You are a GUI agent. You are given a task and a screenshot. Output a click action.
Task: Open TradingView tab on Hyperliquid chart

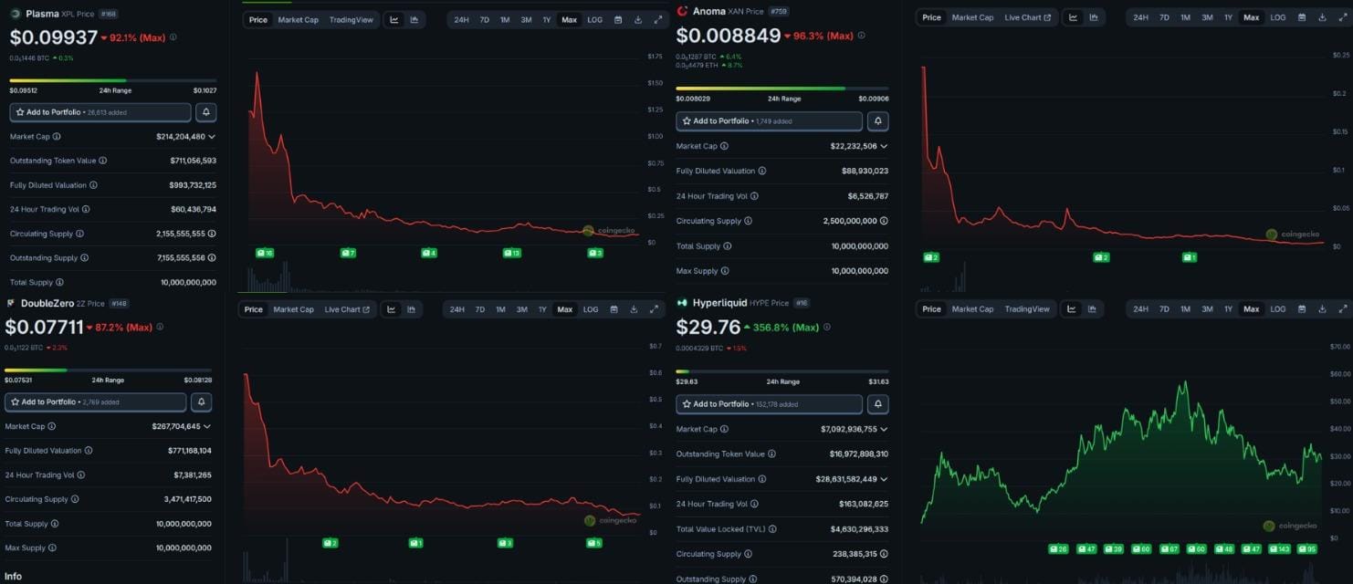(x=1027, y=309)
